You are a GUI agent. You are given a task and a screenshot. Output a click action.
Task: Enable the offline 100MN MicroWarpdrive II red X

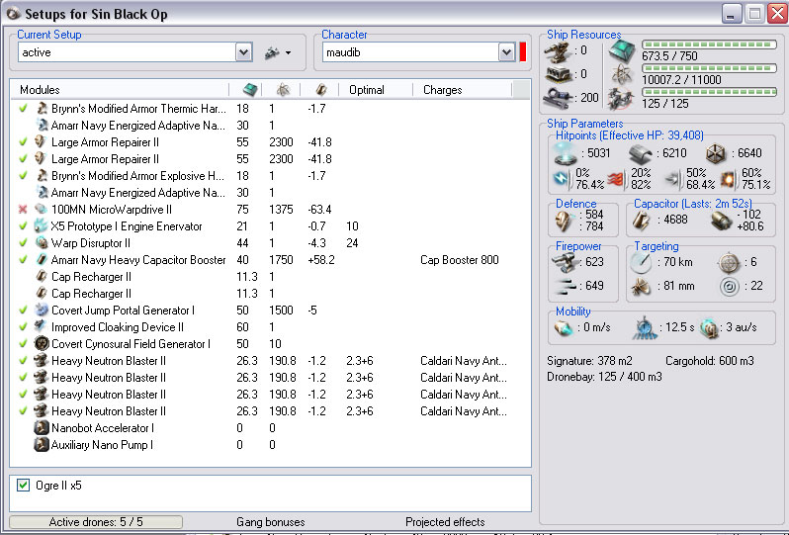(24, 210)
